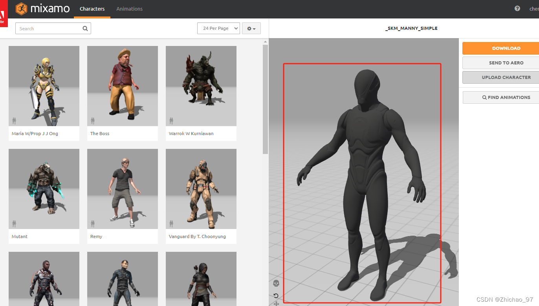Click the rig icon on Vanguard thumbnail
Viewport: 539px width, 306px height.
pyautogui.click(x=171, y=224)
